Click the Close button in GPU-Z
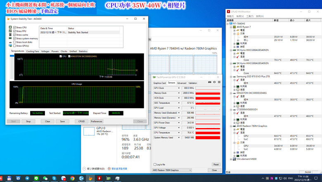Image resolution: width=322 pixels, height=182 pixels. coord(214,170)
